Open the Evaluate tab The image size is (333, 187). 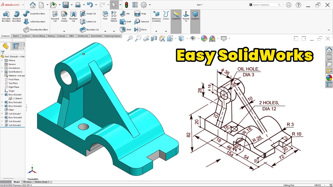click(61, 36)
